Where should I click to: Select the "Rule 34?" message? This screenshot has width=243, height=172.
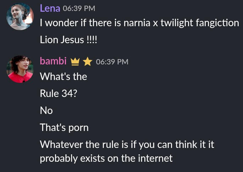point(58,93)
